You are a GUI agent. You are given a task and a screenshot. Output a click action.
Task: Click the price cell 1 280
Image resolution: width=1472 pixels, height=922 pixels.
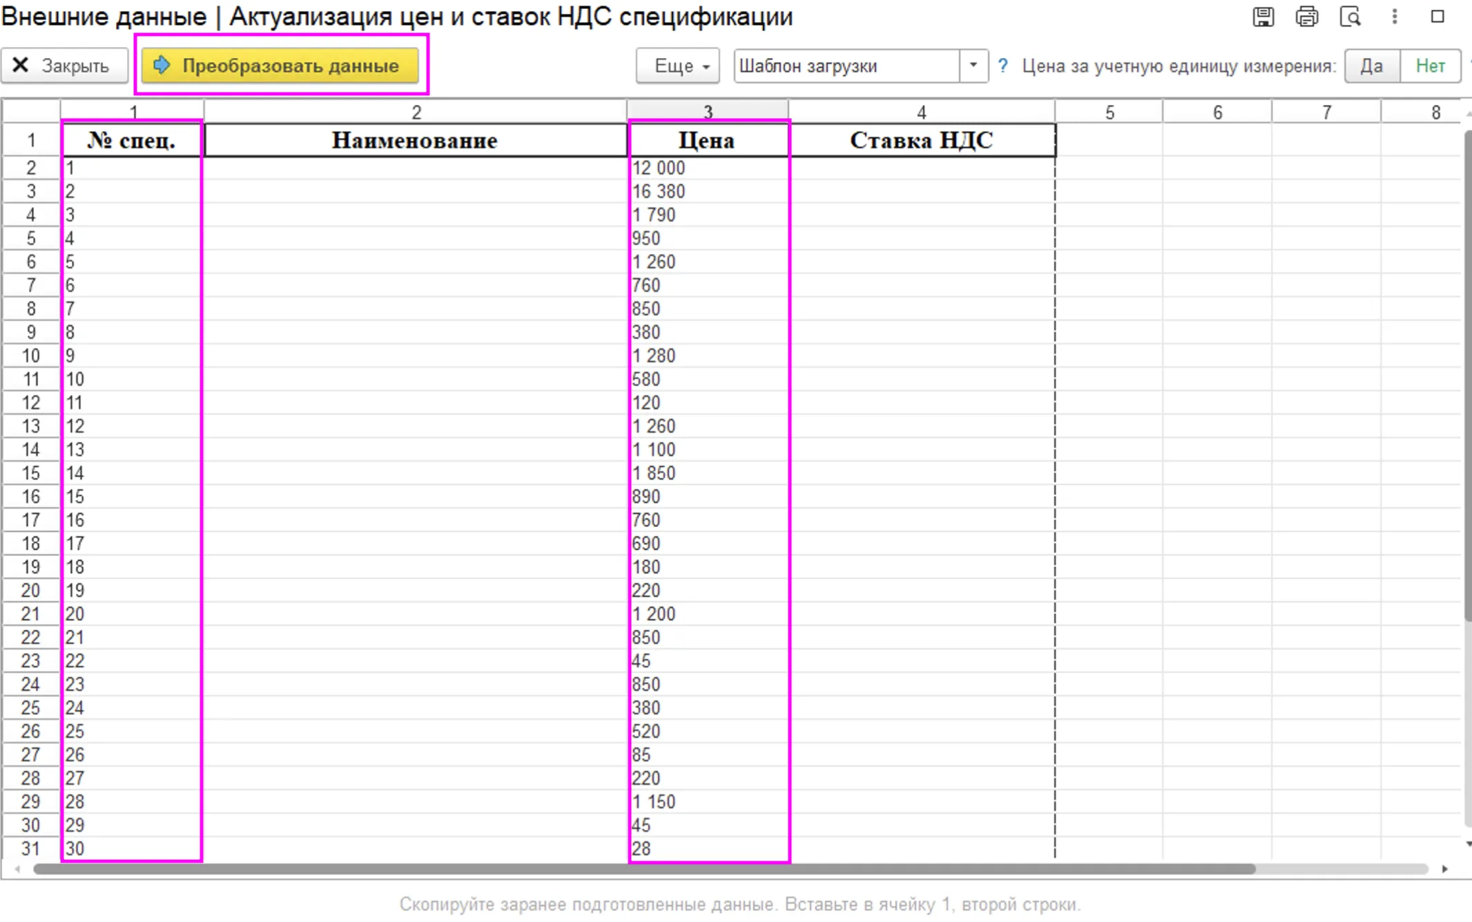(x=708, y=355)
